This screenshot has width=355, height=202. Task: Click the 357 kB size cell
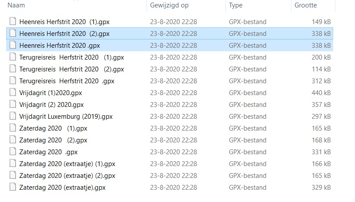tap(321, 104)
